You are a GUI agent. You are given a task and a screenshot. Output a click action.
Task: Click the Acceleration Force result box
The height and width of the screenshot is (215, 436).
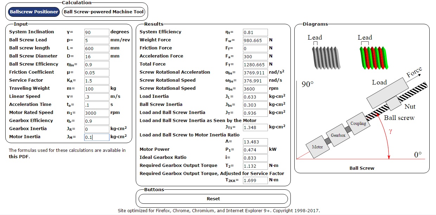(256, 56)
